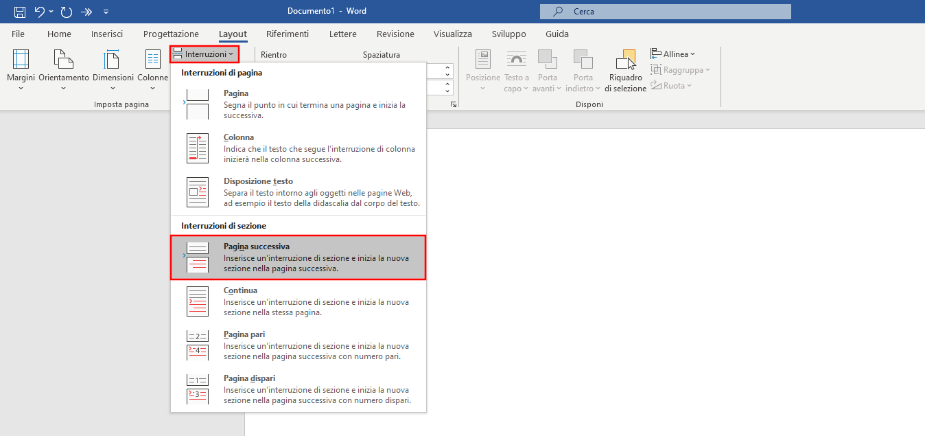925x436 pixels.
Task: Open the Dimensioni page size tool
Action: (x=113, y=70)
